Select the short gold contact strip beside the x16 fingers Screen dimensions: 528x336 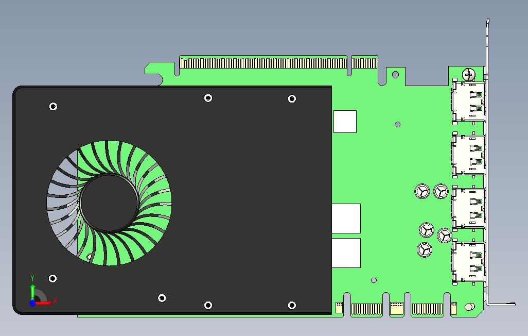[x=364, y=63]
